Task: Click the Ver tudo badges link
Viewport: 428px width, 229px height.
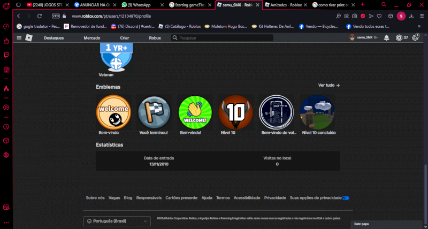Action: pos(329,85)
